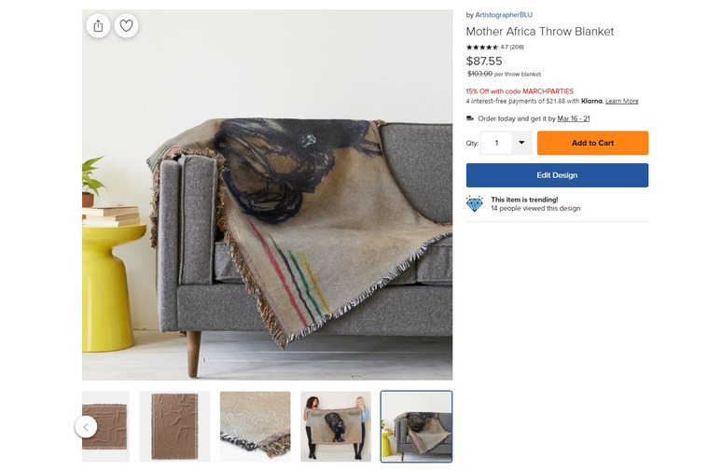Screen dimensions: 708x471
Task: Go to previous thumbnails with left arrow
Action: 86,427
